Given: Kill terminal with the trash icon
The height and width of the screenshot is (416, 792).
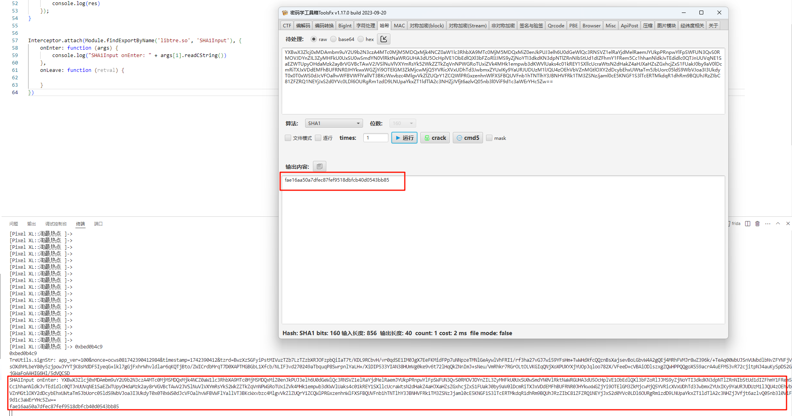Looking at the screenshot, I should point(757,224).
